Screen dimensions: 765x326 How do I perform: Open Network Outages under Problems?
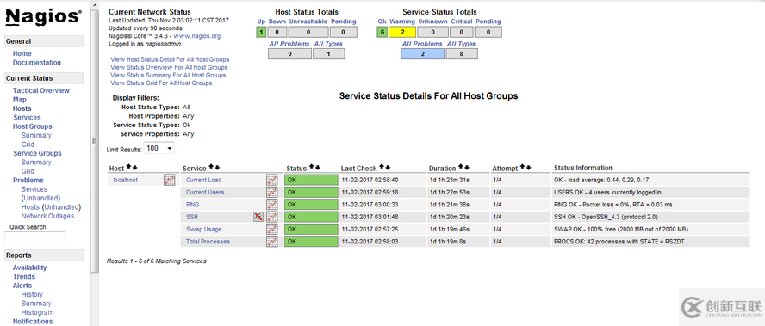pyautogui.click(x=48, y=216)
